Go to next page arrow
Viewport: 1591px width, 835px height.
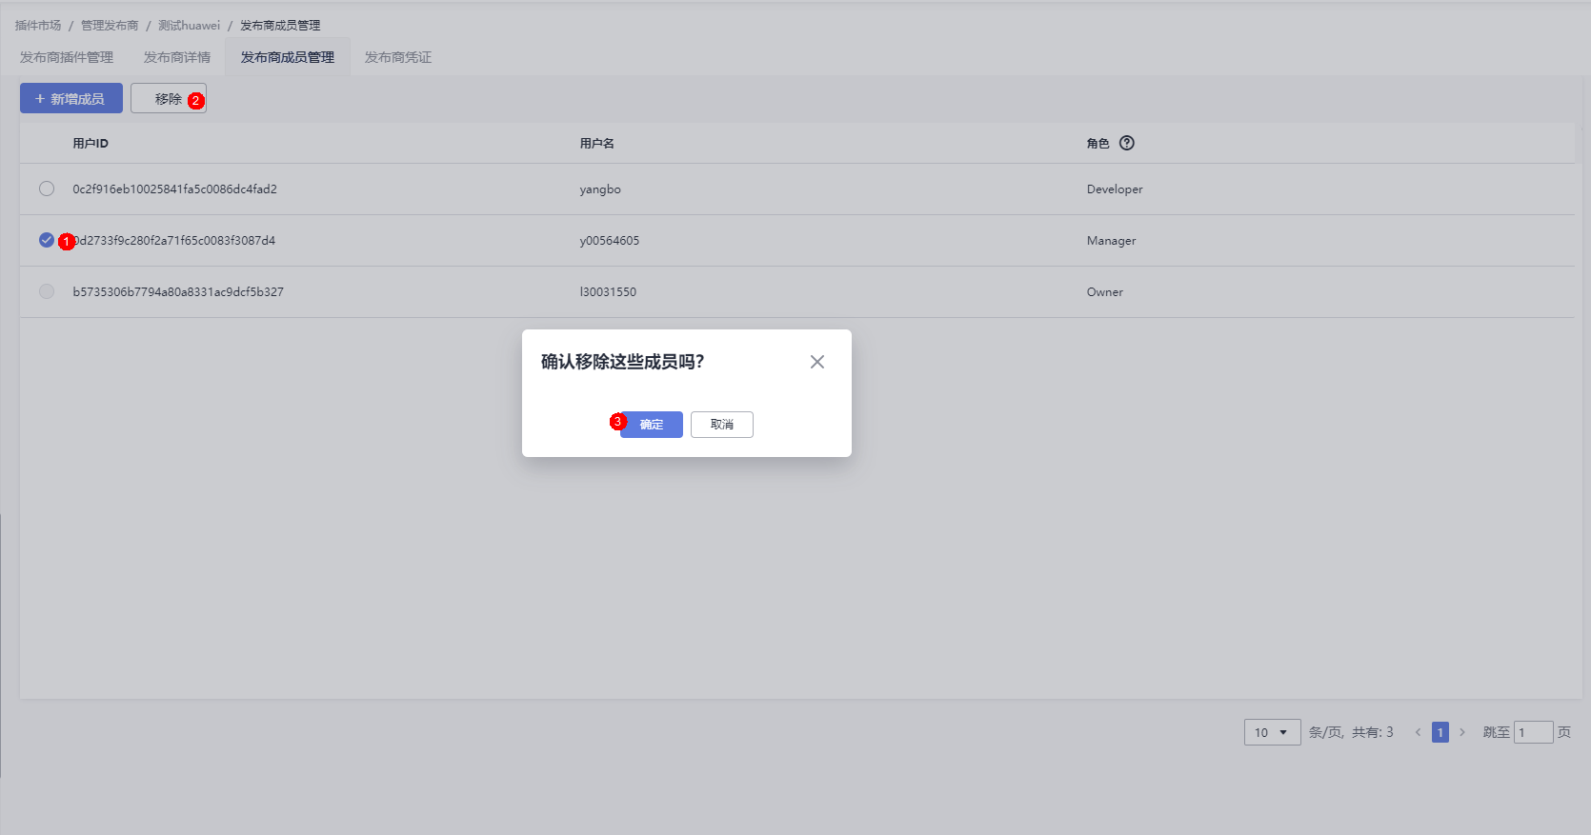pyautogui.click(x=1462, y=732)
